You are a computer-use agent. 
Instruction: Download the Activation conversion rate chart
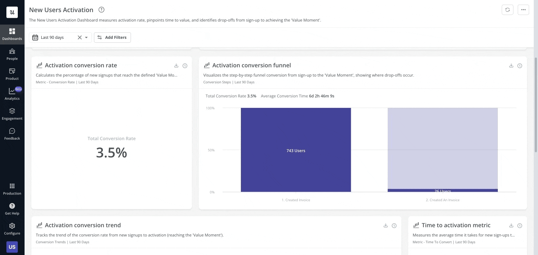coord(176,66)
